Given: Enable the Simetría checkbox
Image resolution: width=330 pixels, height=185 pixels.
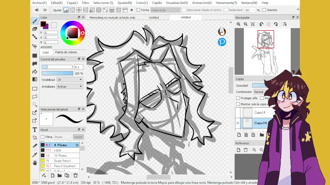Looking at the screenshot, I should [x=264, y=10].
